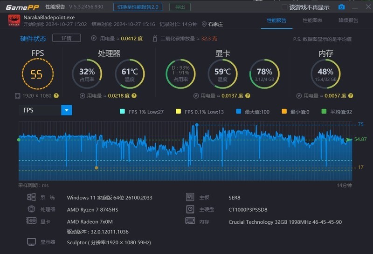Open the FPS chart metric dropdown arrow

pyautogui.click(x=67, y=110)
